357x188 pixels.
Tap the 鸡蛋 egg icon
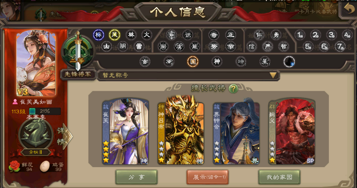pyautogui.click(x=45, y=167)
